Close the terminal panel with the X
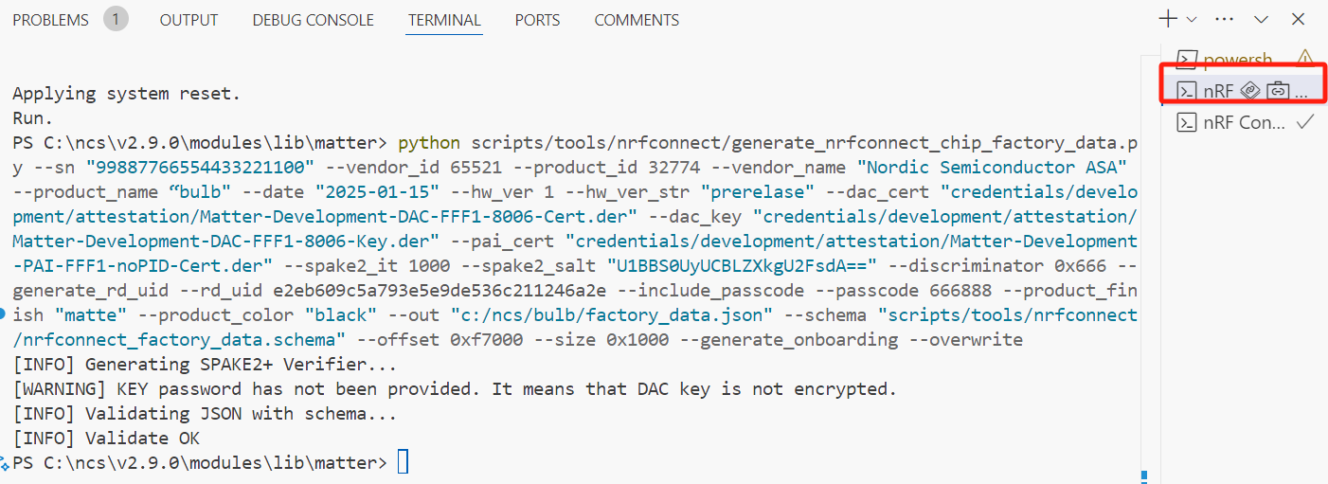This screenshot has width=1328, height=484. coord(1299,19)
